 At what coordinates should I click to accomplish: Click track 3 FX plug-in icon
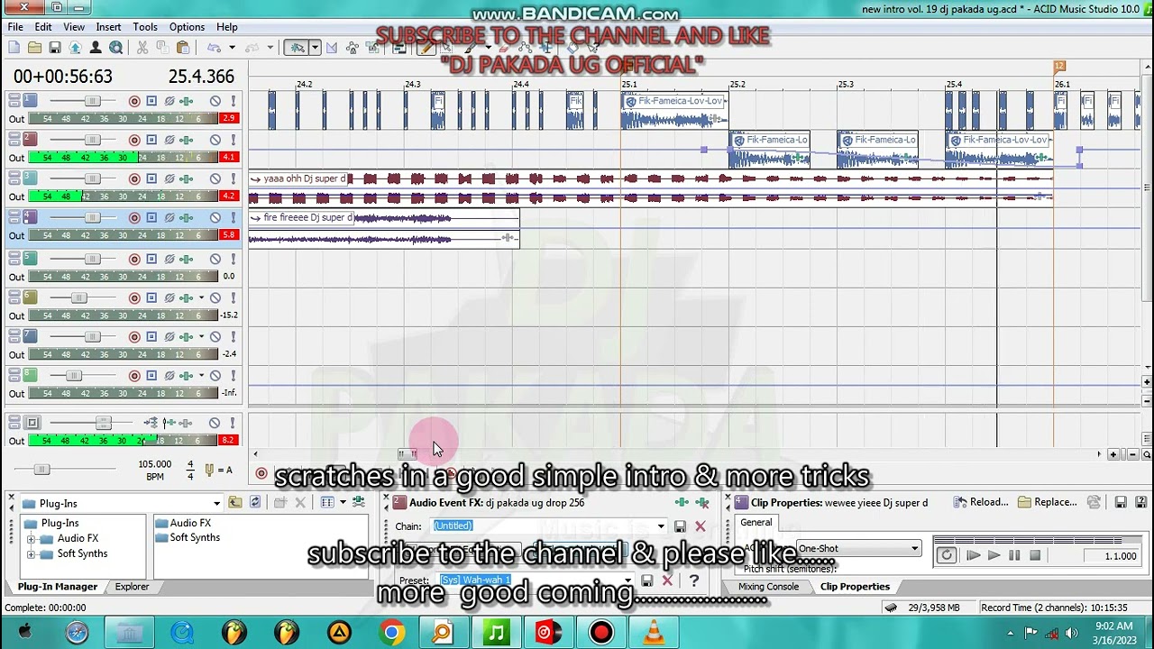(186, 178)
